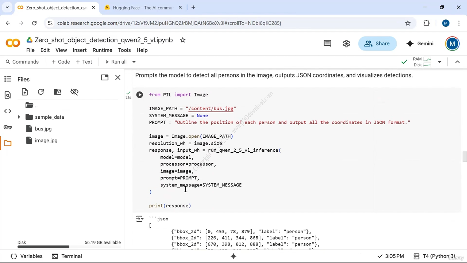Open the Run all dropdown arrow
The image size is (467, 263).
click(x=134, y=62)
